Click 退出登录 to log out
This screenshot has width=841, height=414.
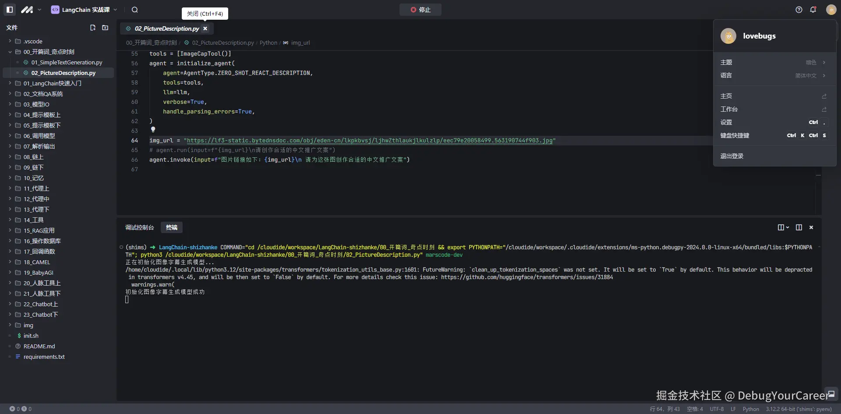click(x=732, y=156)
